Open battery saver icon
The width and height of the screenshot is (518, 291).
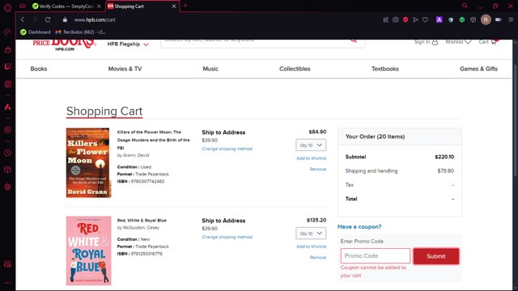[499, 19]
